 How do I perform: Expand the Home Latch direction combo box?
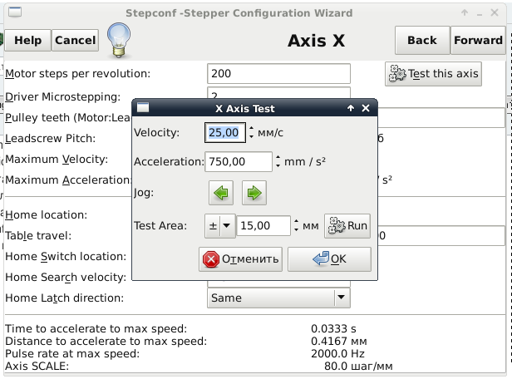point(341,298)
